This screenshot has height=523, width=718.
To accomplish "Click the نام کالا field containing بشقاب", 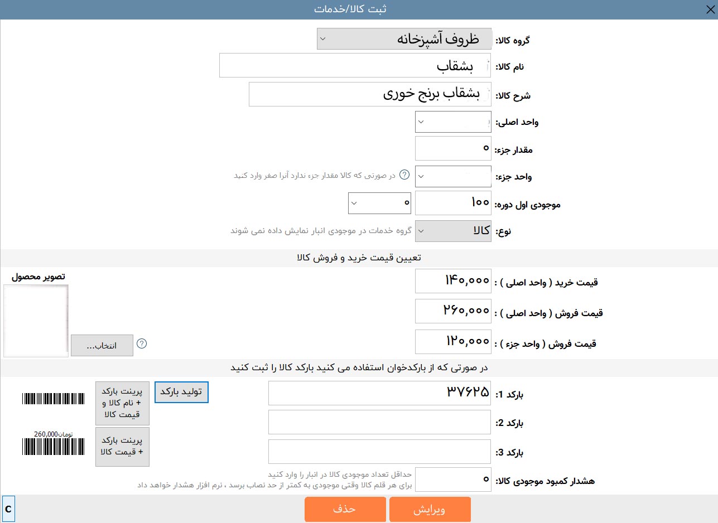I will click(x=355, y=66).
